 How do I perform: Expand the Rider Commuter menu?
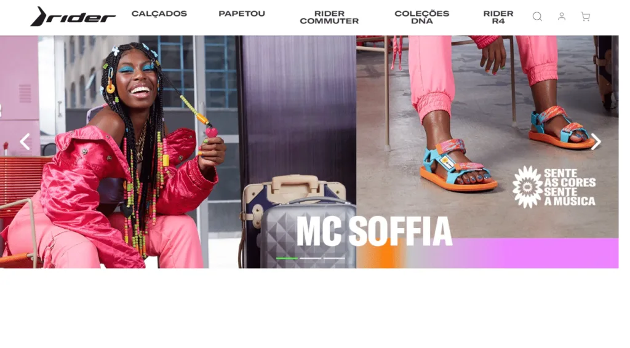[x=329, y=17]
